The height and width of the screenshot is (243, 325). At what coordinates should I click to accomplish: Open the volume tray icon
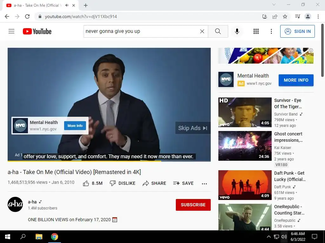284,237
